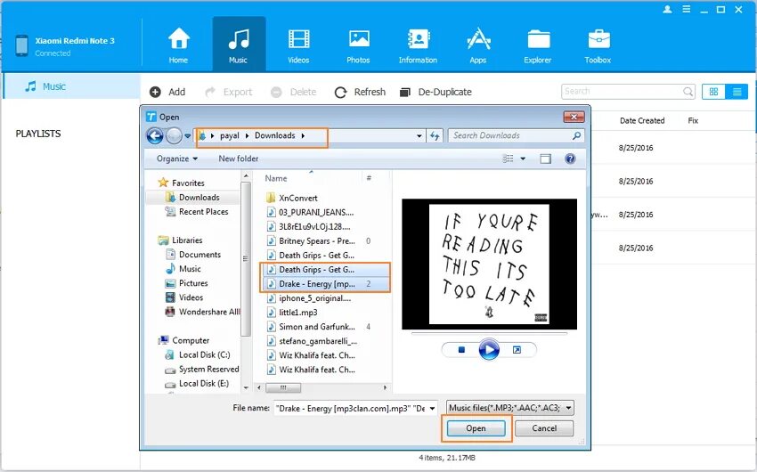The image size is (757, 472).
Task: Click the preview Play button
Action: click(x=489, y=350)
